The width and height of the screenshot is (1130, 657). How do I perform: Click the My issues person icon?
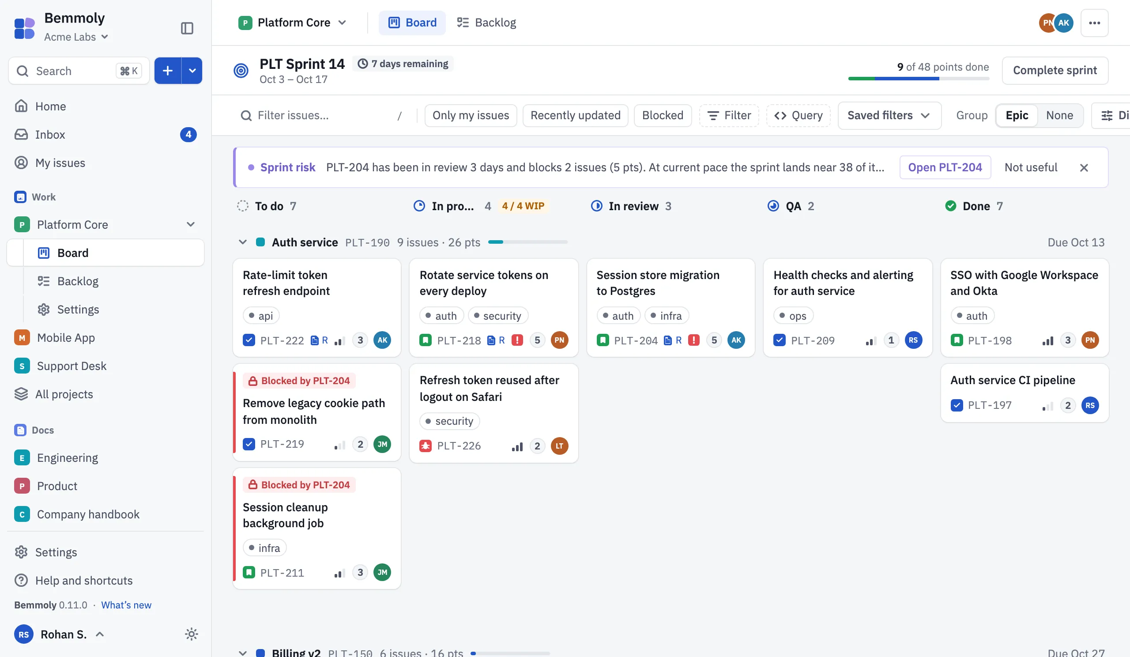(x=21, y=162)
